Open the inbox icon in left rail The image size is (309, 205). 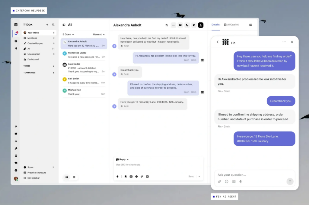pos(16,34)
